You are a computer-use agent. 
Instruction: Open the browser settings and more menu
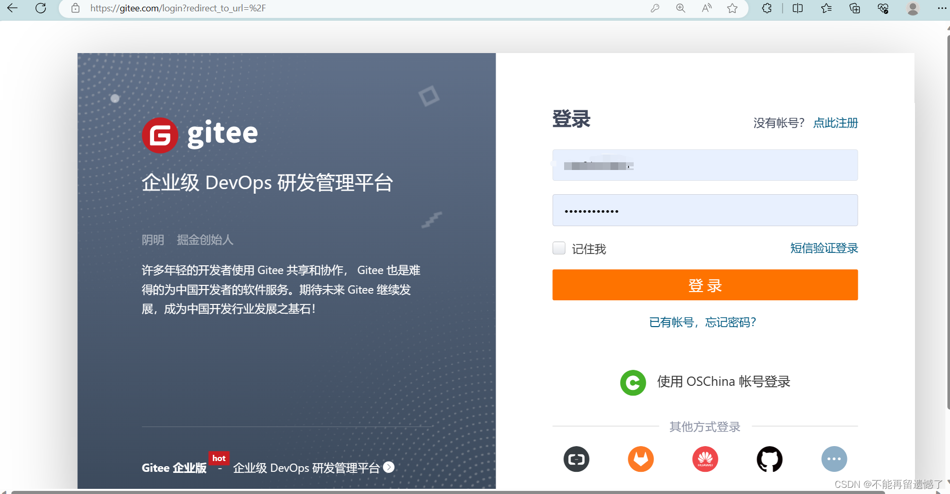(x=941, y=8)
